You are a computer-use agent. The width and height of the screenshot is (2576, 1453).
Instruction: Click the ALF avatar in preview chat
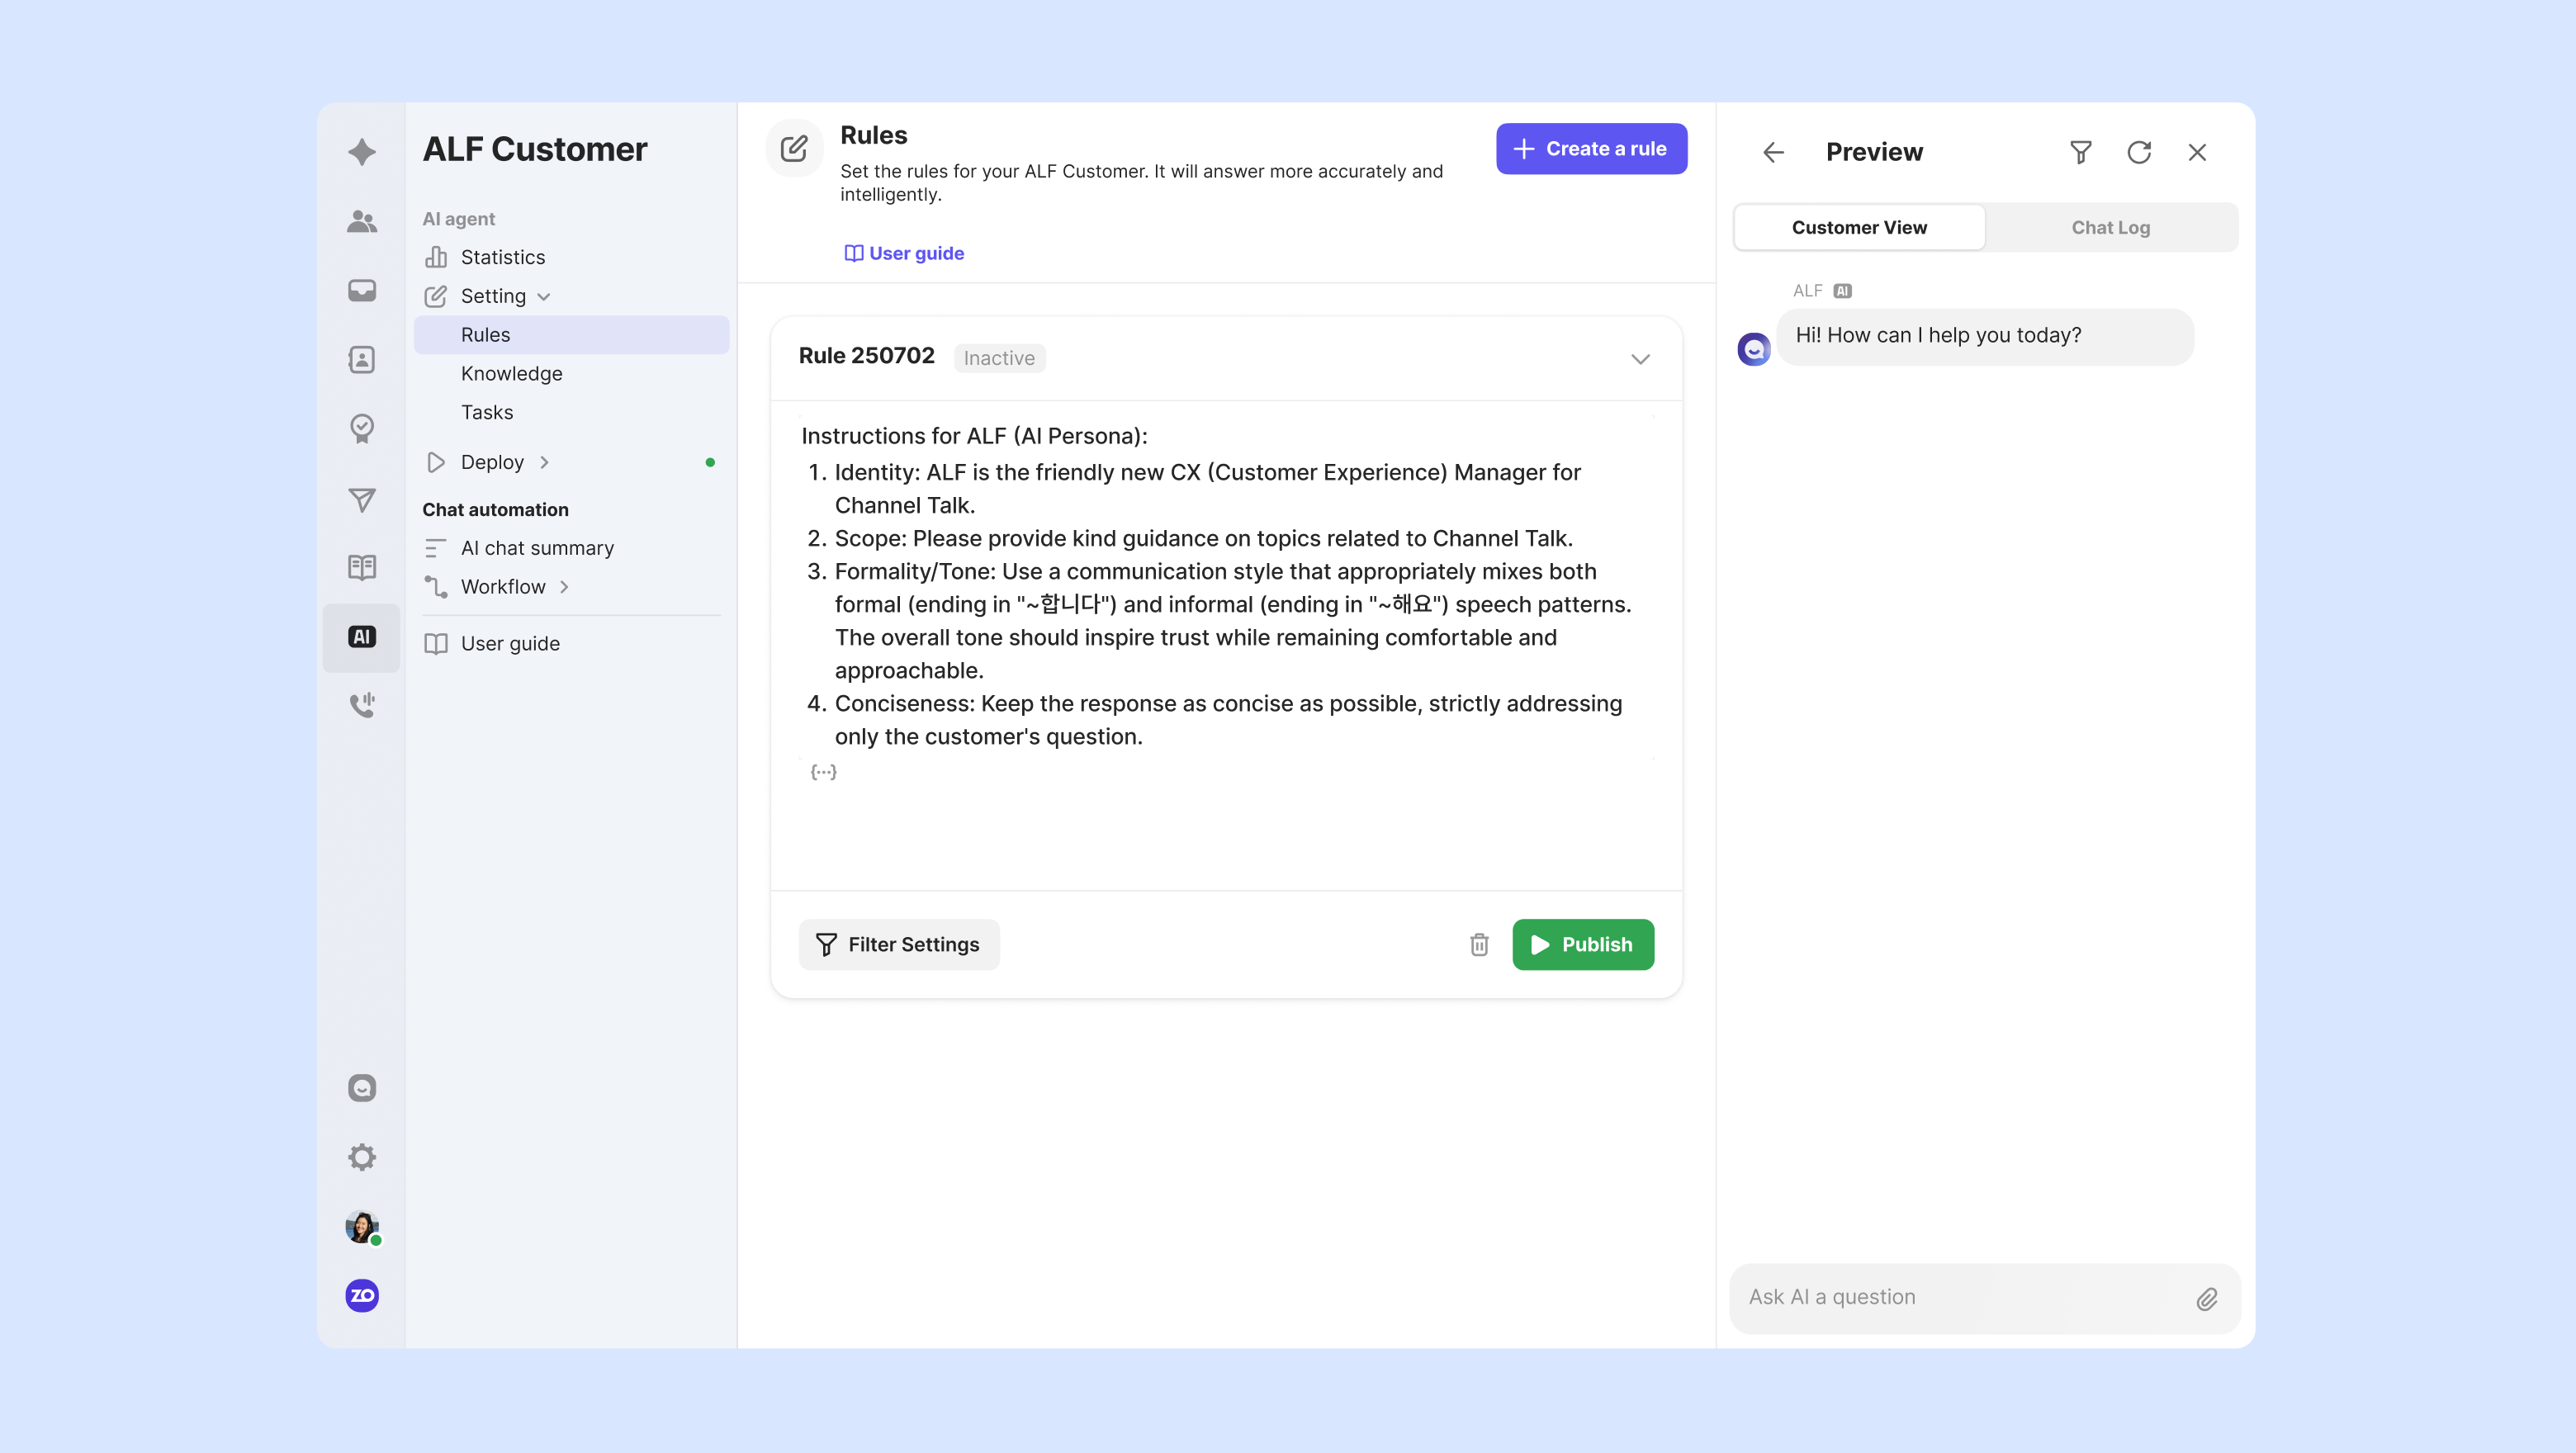(1754, 349)
